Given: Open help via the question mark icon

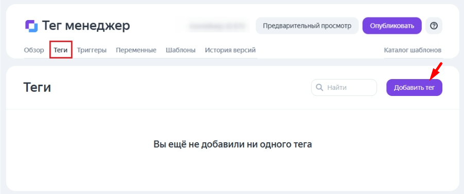Looking at the screenshot, I should point(434,26).
